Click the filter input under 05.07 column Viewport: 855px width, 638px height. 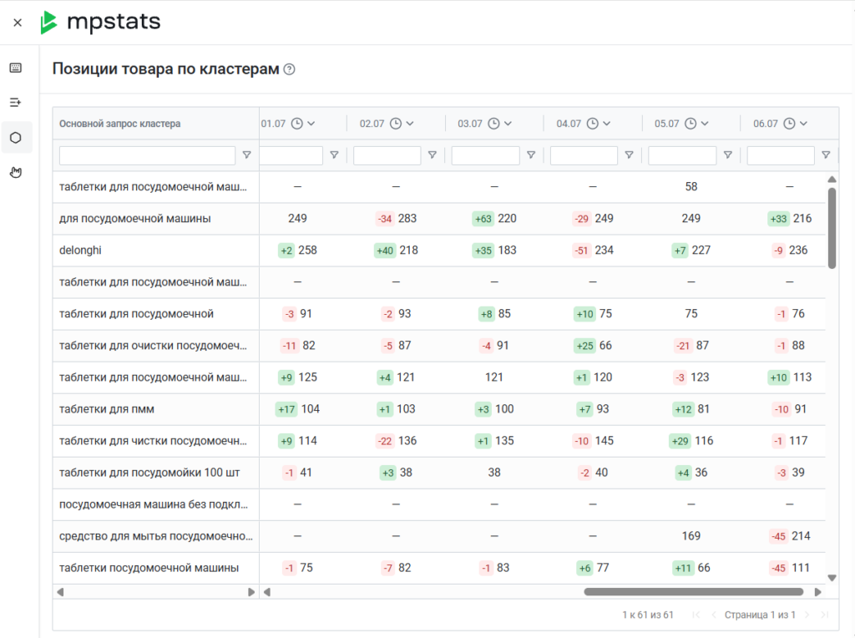[x=682, y=155]
